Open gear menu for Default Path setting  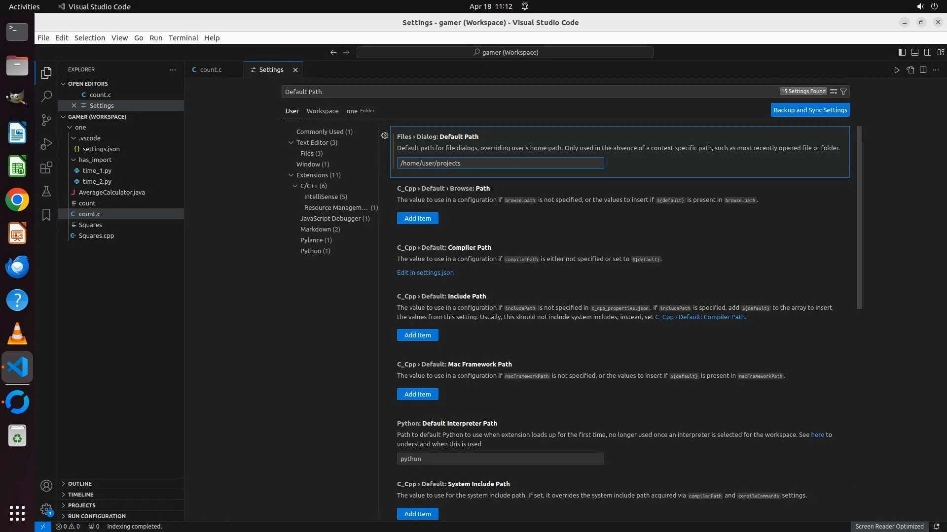(x=385, y=135)
